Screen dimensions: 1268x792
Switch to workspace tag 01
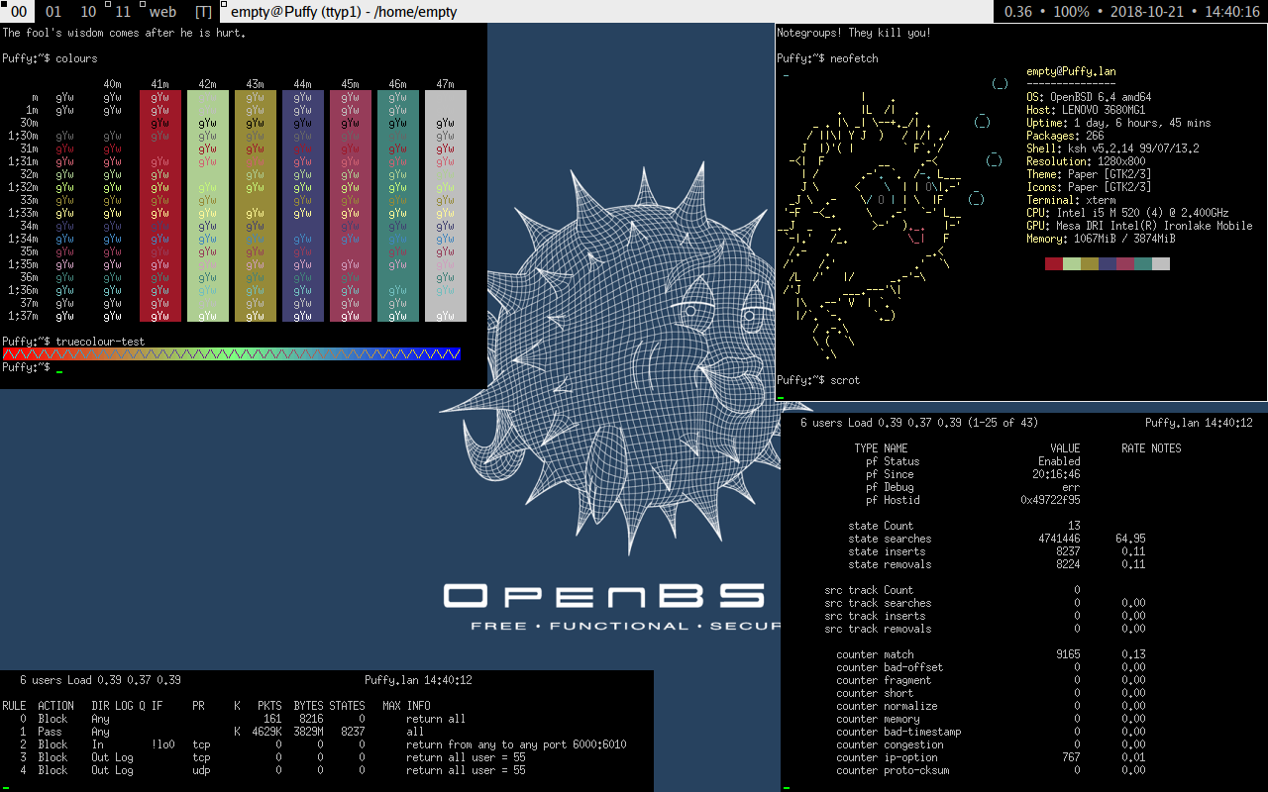[x=53, y=12]
